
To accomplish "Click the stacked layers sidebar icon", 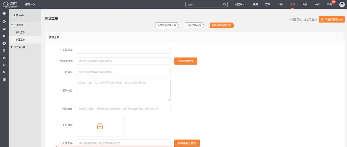I will [x=4, y=14].
